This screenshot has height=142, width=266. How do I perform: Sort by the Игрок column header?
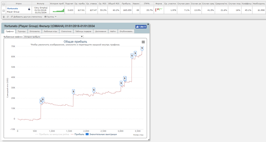[19, 3]
